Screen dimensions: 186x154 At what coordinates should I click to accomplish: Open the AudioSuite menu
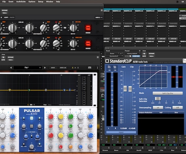pos(21,2)
